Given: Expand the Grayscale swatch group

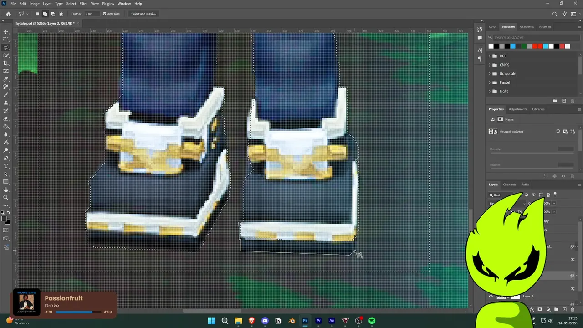Looking at the screenshot, I should tap(490, 74).
